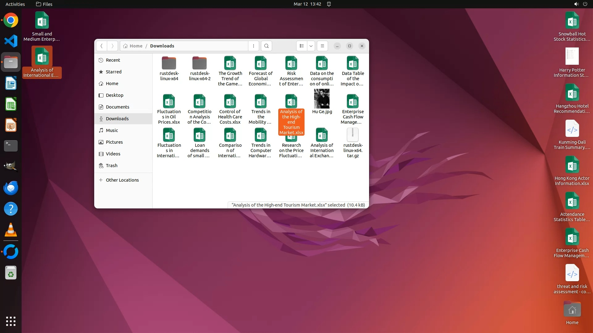Open VLC media player from dock
Screen dimensions: 593x333
pos(11,230)
